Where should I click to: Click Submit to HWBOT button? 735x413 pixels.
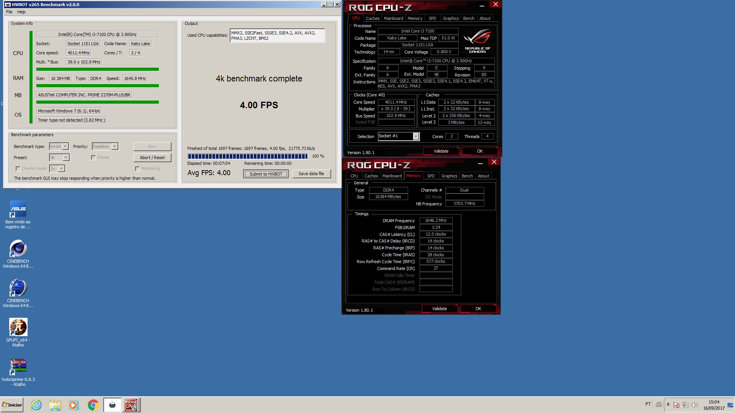(266, 174)
